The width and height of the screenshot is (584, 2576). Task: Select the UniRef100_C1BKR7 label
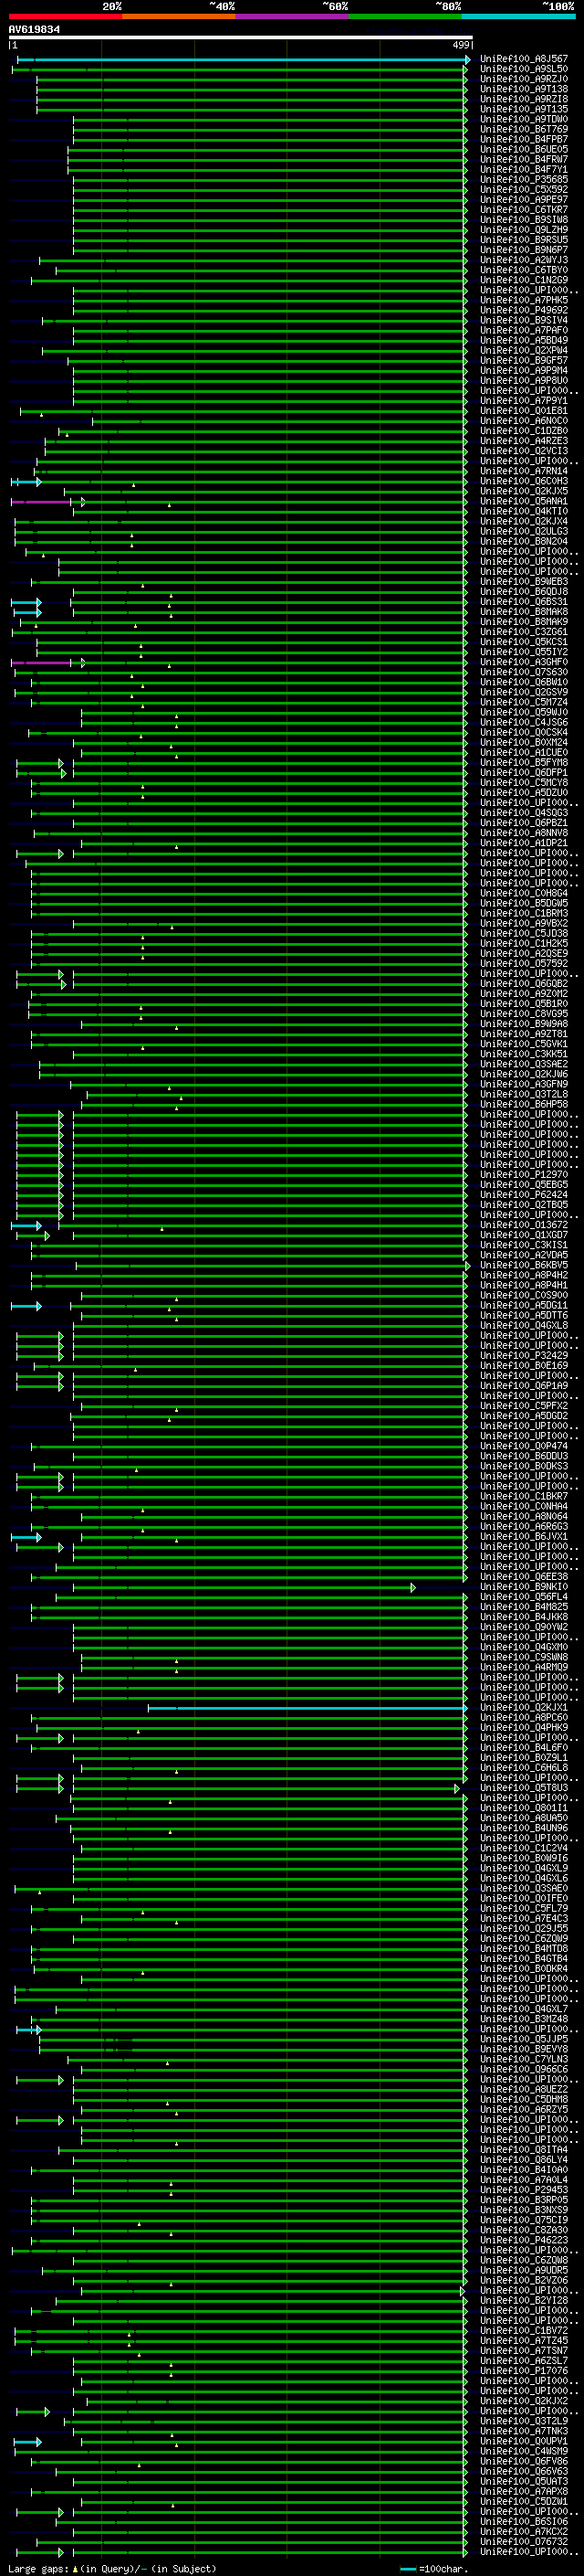(524, 1496)
